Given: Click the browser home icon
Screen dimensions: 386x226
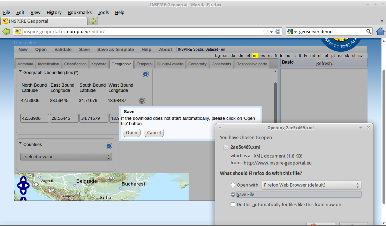Looking at the screenshot, I should pyautogui.click(x=380, y=31).
